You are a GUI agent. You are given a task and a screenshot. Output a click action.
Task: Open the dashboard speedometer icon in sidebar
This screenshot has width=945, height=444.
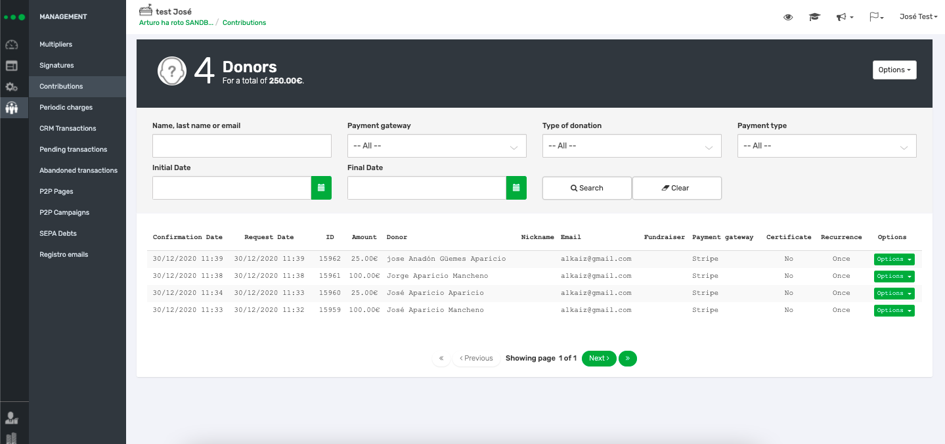pyautogui.click(x=11, y=45)
